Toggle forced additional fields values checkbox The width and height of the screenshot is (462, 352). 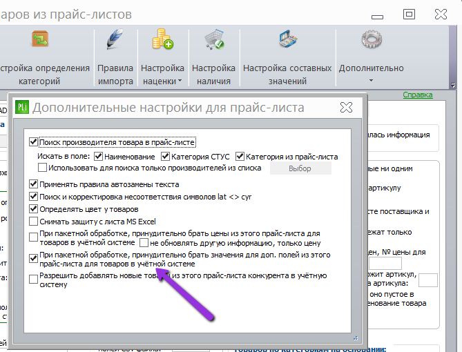pyautogui.click(x=33, y=259)
